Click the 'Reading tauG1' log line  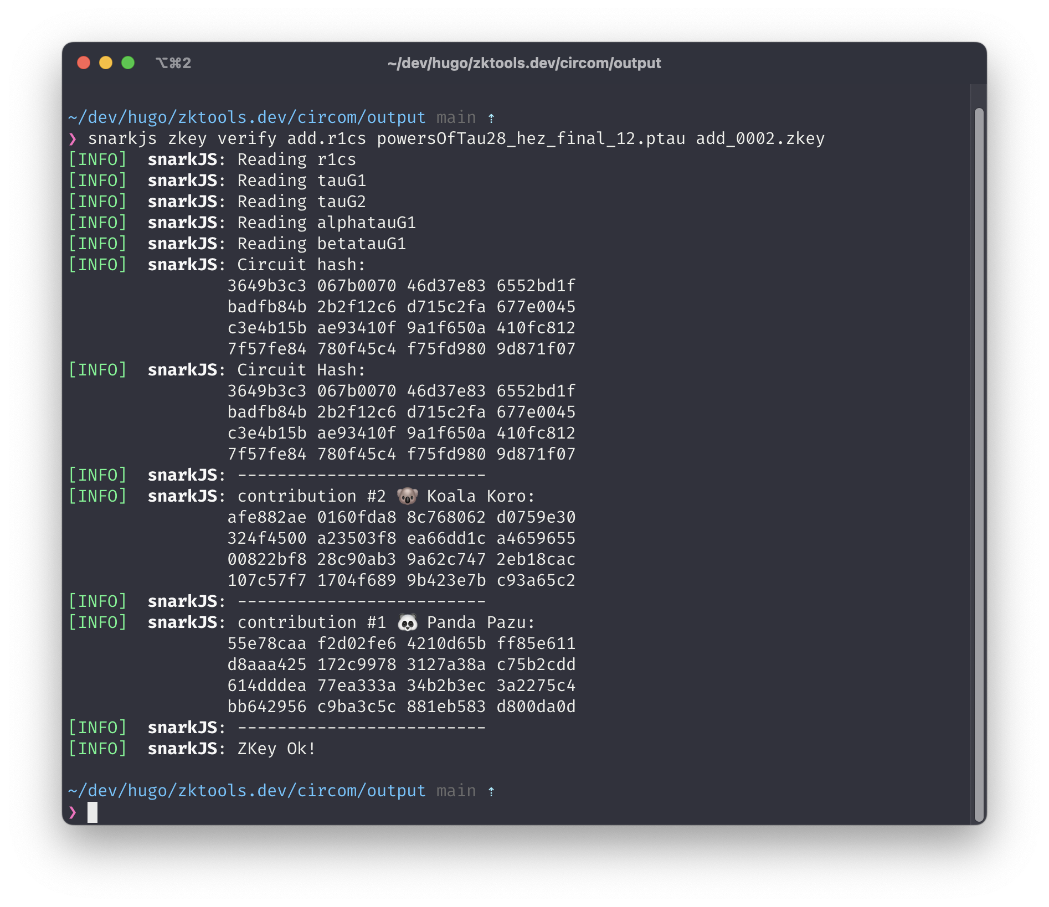302,181
